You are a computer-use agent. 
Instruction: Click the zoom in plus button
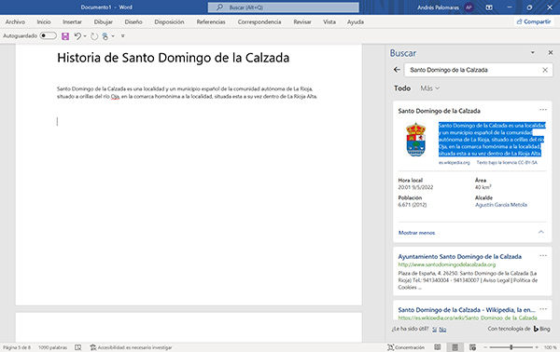(537, 347)
